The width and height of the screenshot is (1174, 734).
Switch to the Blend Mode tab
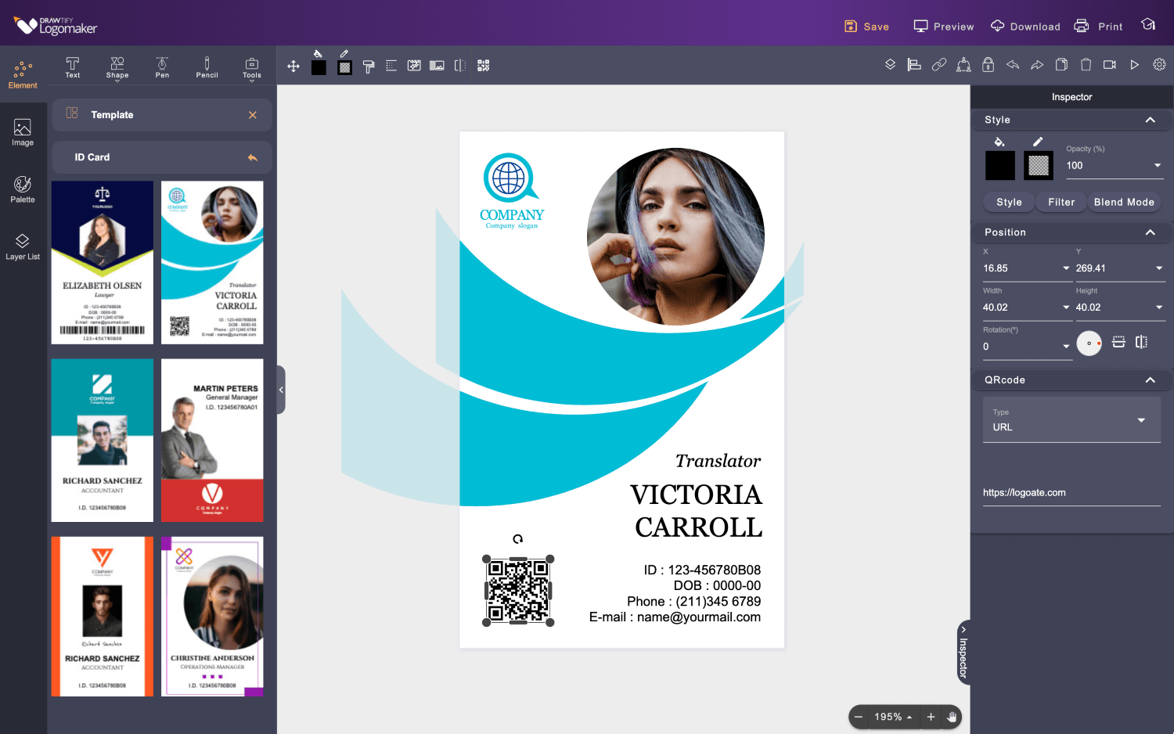(1123, 202)
